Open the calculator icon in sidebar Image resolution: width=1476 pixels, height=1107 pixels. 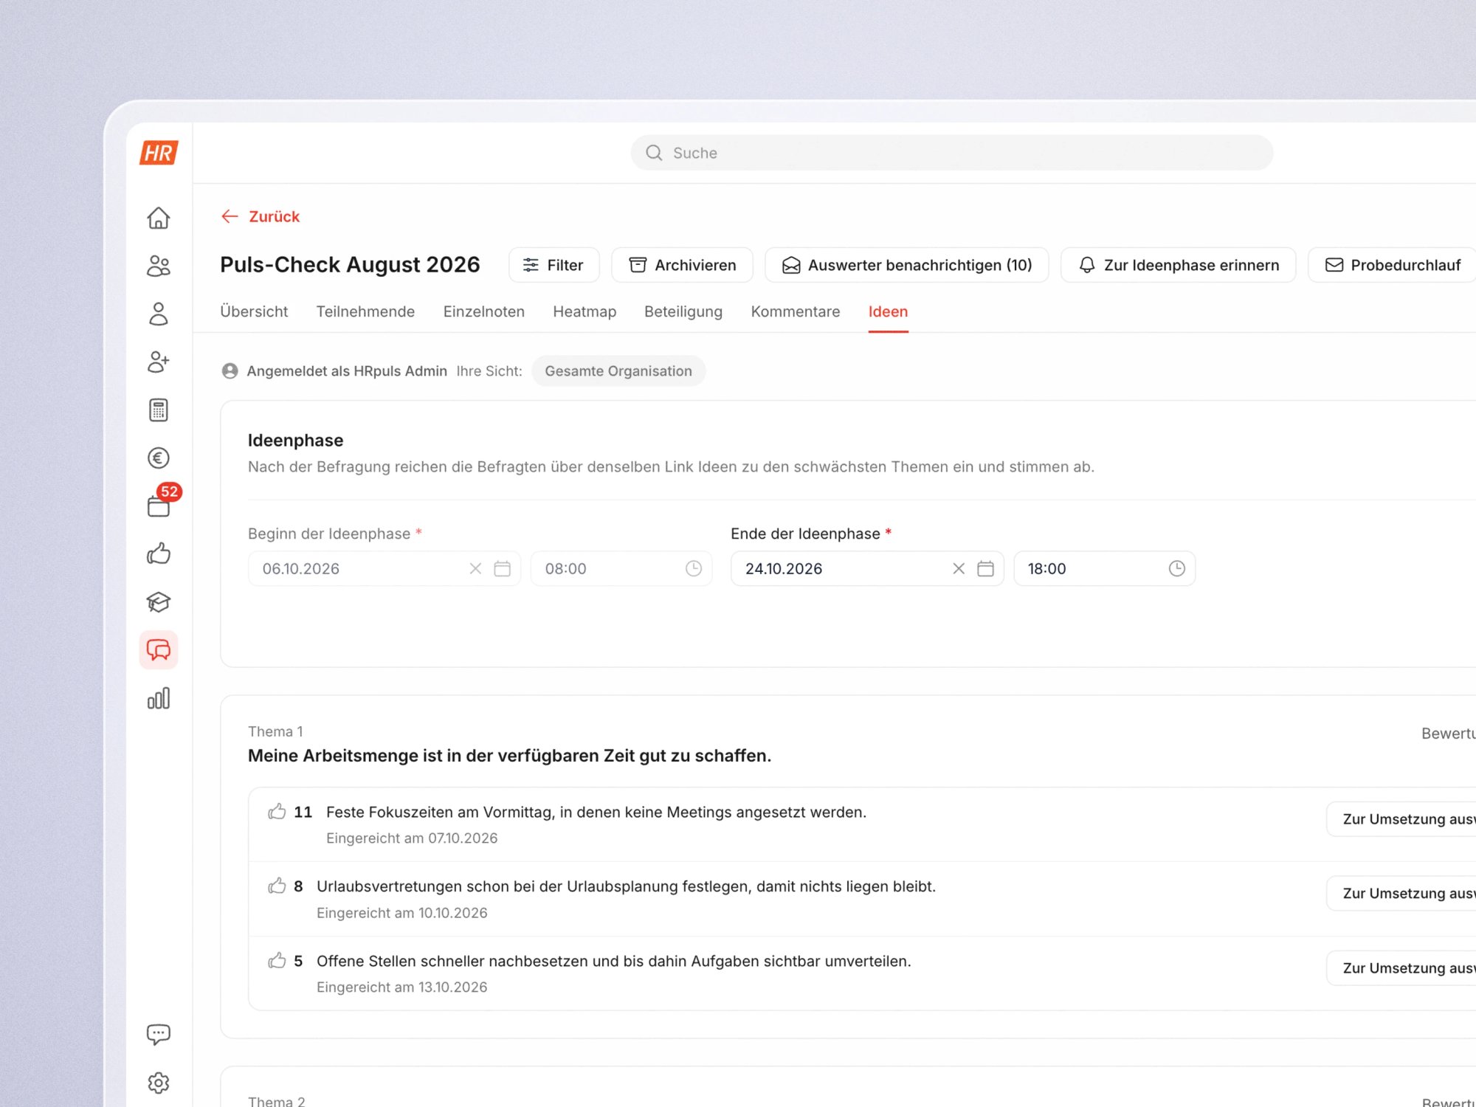click(x=158, y=410)
